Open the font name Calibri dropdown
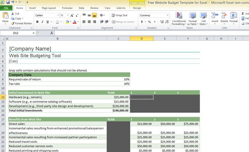 point(58,16)
